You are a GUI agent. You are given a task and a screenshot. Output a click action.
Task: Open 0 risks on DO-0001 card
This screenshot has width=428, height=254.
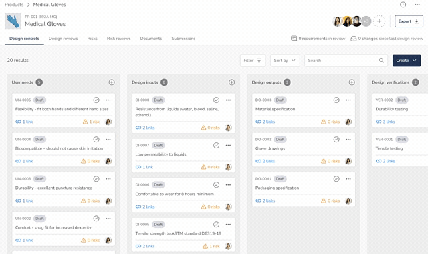point(330,201)
